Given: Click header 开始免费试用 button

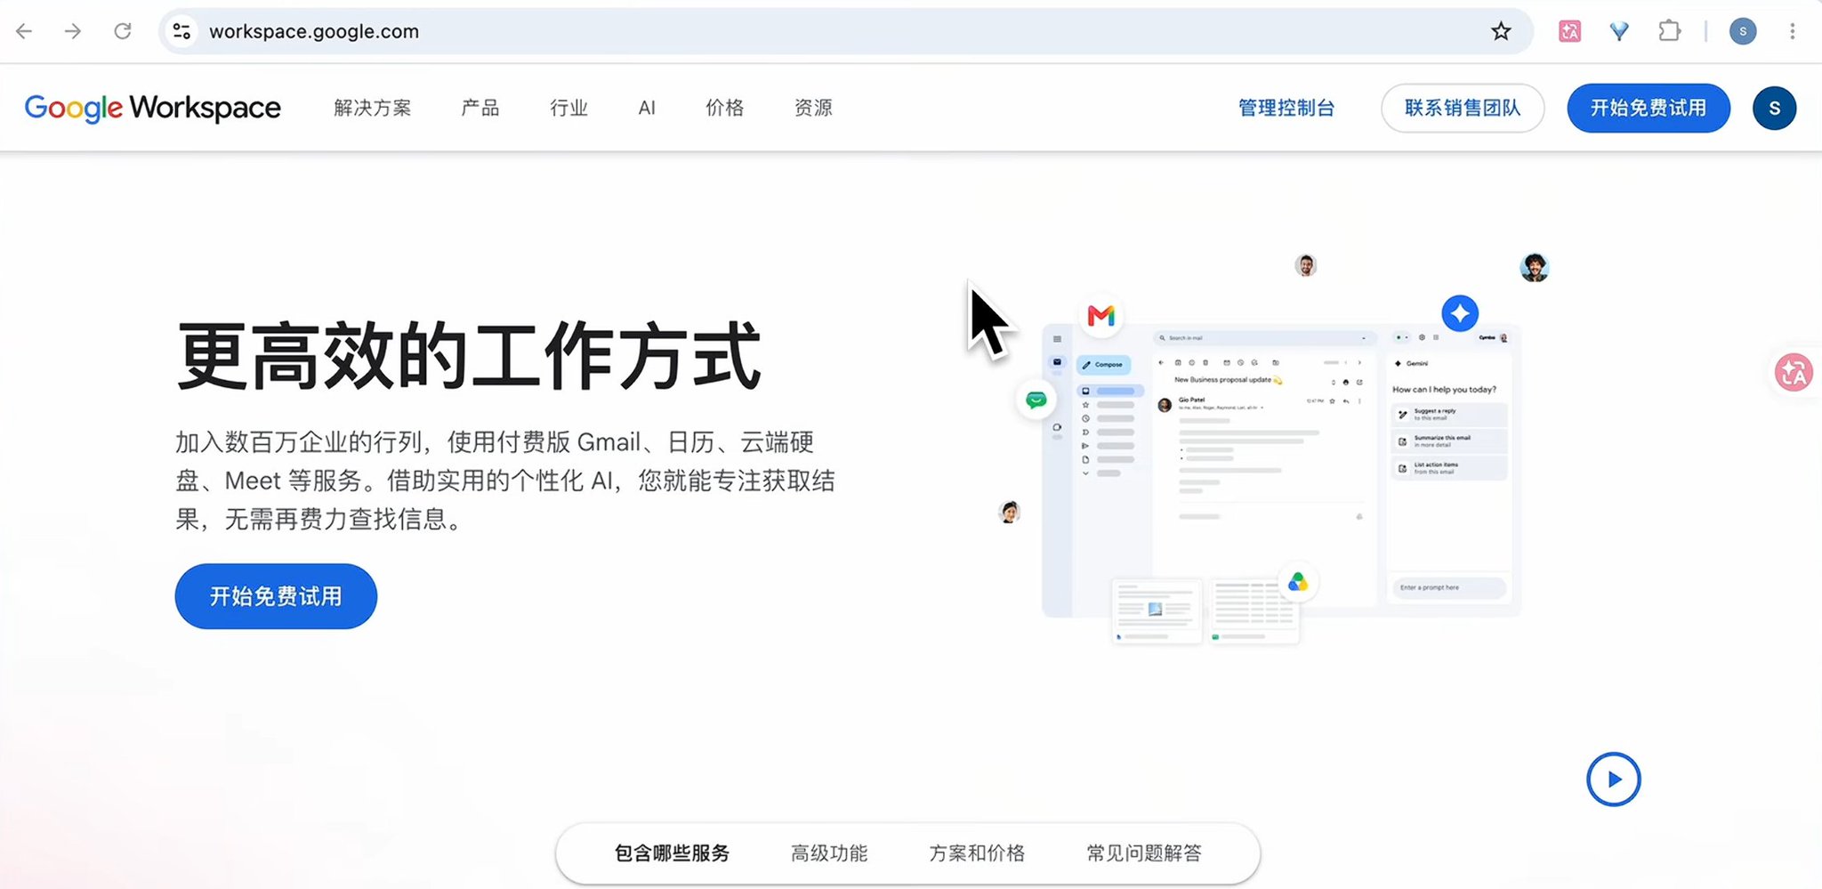Looking at the screenshot, I should point(1649,108).
